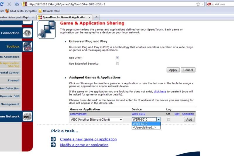Screen dimensions: 234x156
Task: Click the Connection globe icon in sidebar
Action: tap(27, 33)
